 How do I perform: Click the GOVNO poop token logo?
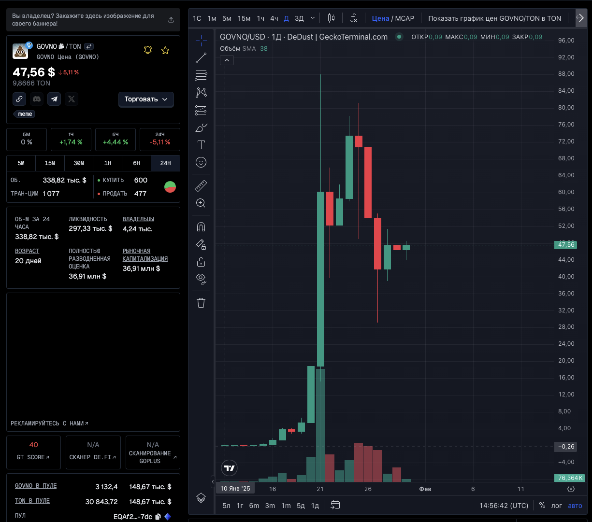click(x=21, y=51)
